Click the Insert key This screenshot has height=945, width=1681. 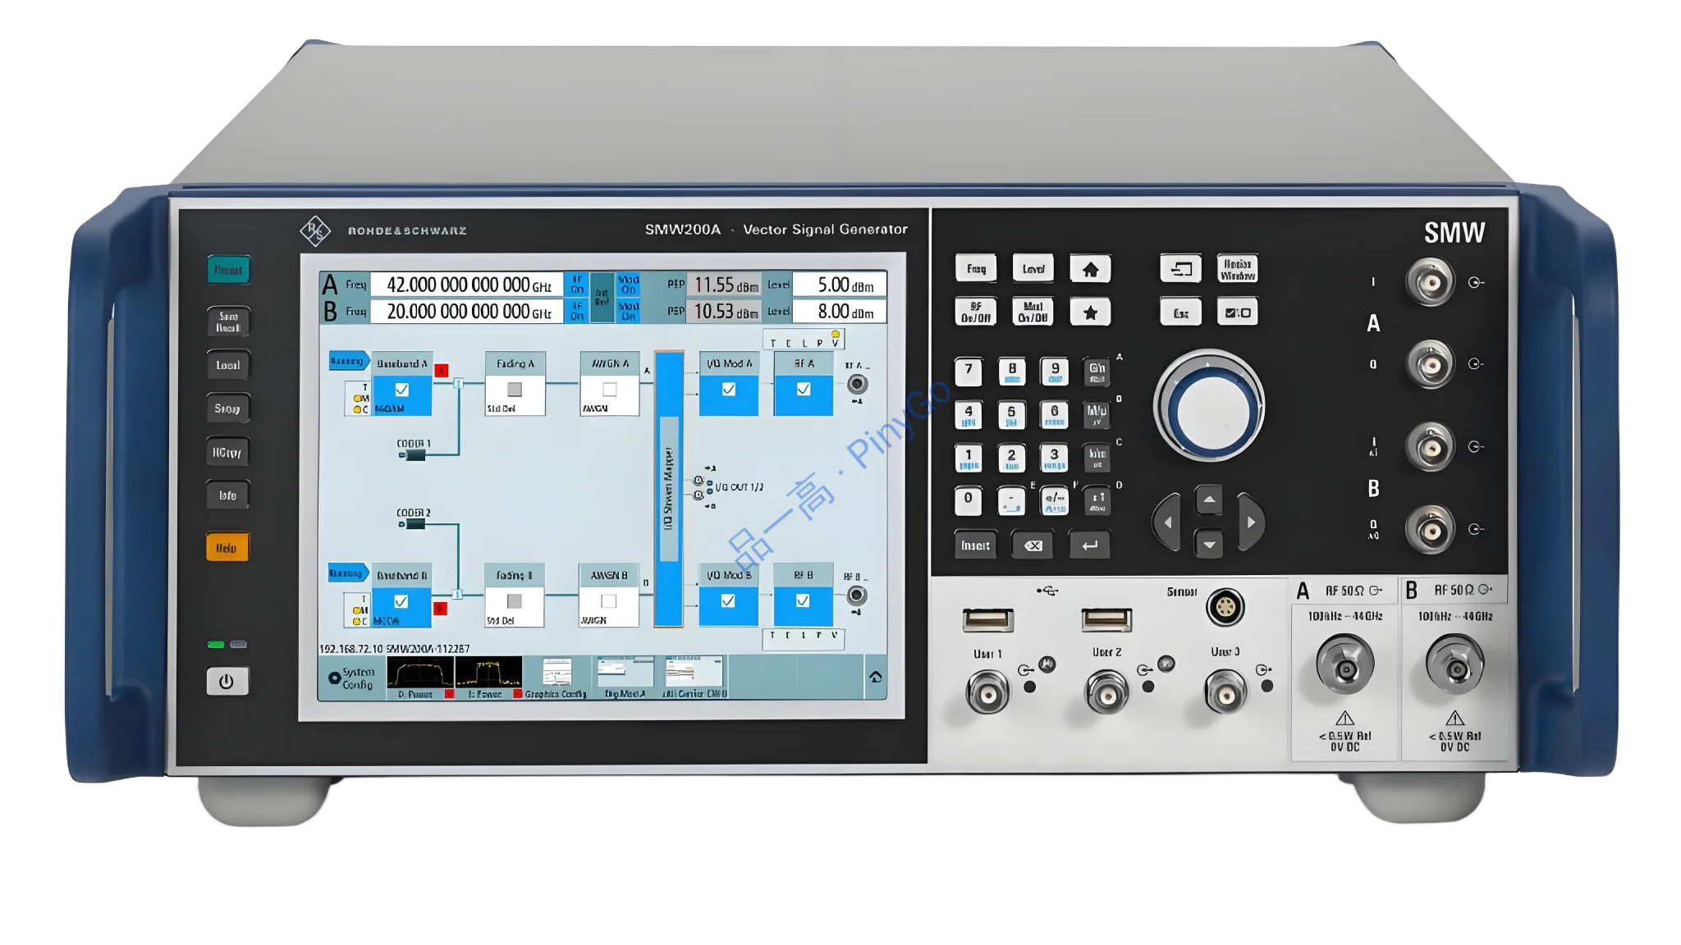(x=976, y=545)
